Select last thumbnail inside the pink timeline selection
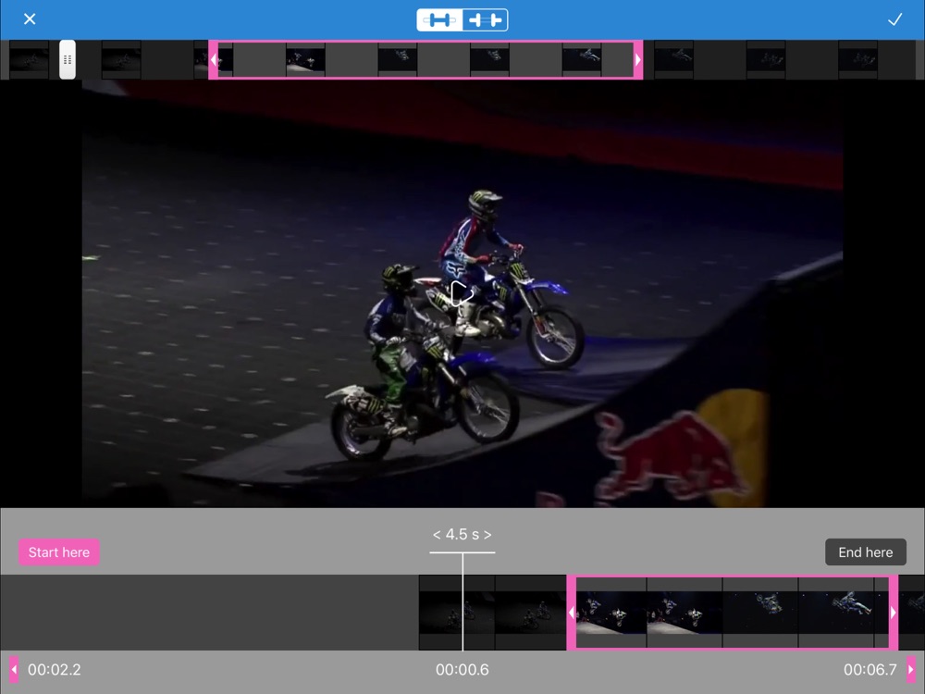925x694 pixels. click(882, 613)
